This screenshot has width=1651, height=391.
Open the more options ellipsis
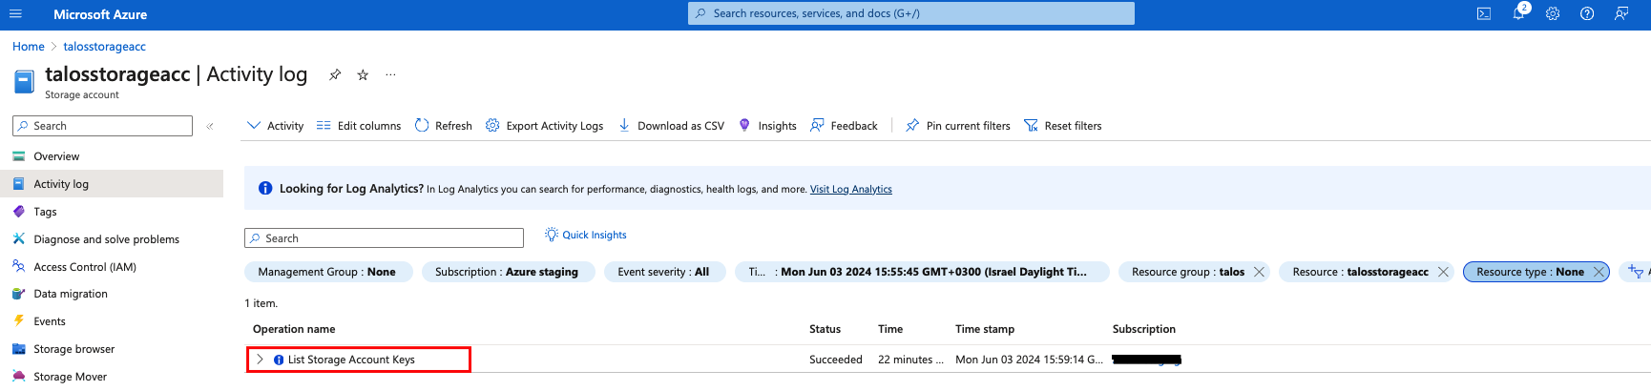pyautogui.click(x=390, y=74)
